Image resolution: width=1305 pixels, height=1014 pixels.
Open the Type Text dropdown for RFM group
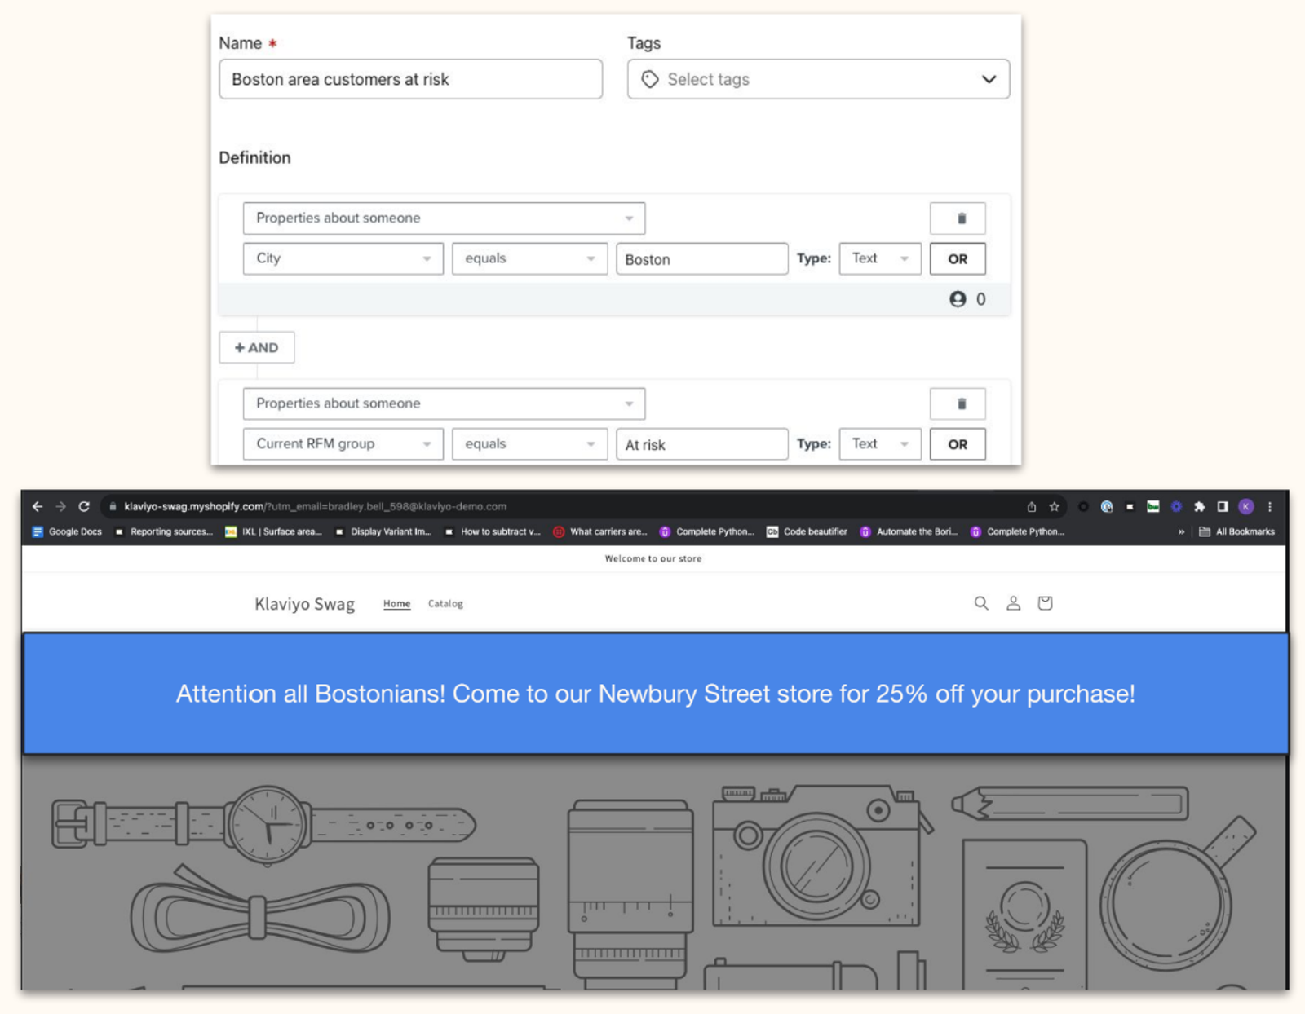[x=880, y=444]
